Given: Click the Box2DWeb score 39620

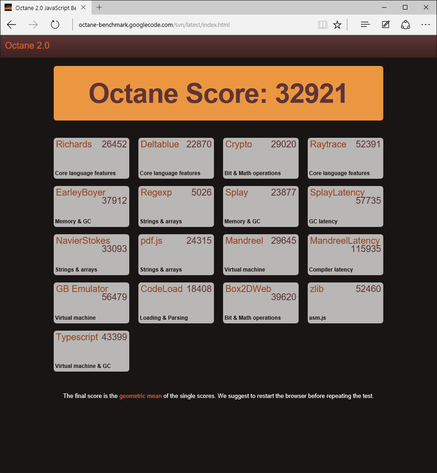Looking at the screenshot, I should (283, 297).
